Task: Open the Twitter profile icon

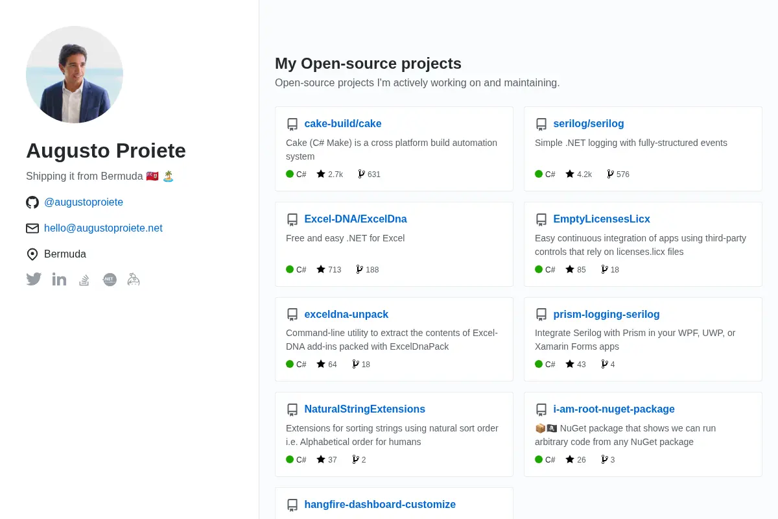Action: 34,280
